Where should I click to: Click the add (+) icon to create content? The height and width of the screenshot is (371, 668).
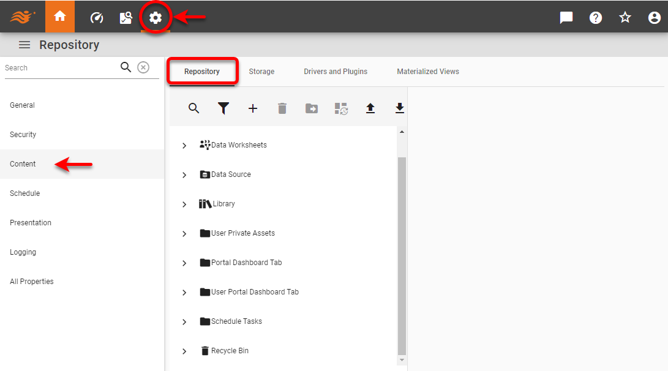[253, 108]
